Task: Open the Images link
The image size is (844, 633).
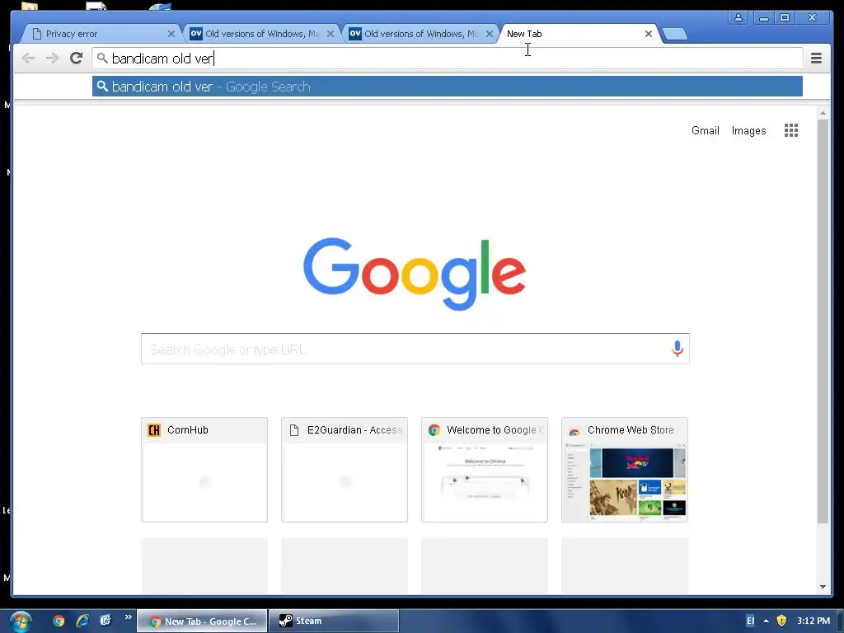Action: point(748,131)
